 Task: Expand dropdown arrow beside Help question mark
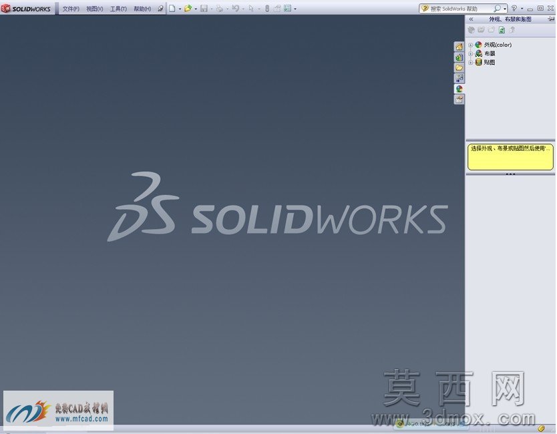522,9
